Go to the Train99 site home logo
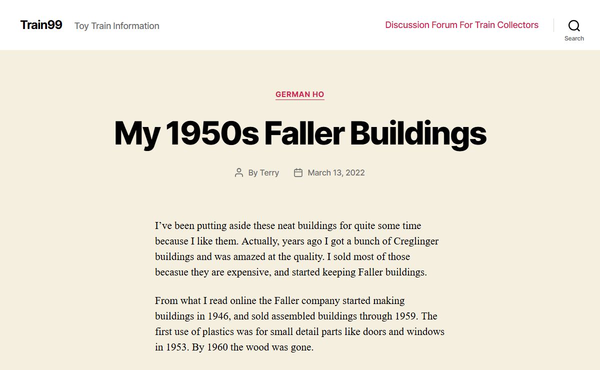The image size is (600, 370). click(41, 24)
